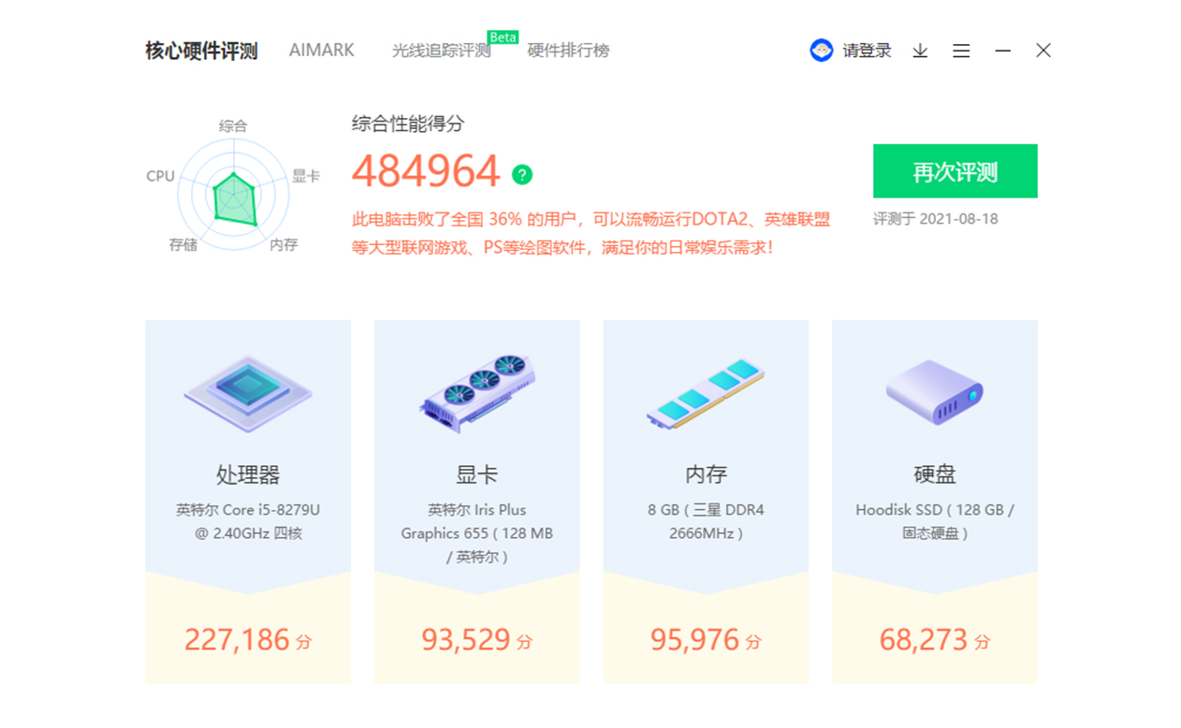
Task: Open the green question mark help icon beside 484964
Action: (x=522, y=175)
